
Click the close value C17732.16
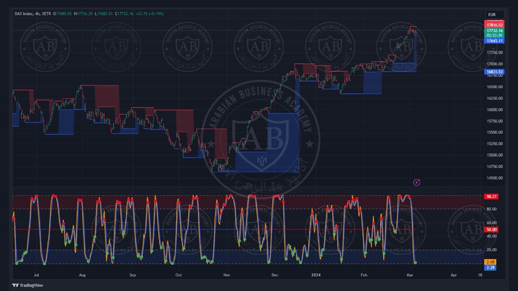(x=124, y=14)
